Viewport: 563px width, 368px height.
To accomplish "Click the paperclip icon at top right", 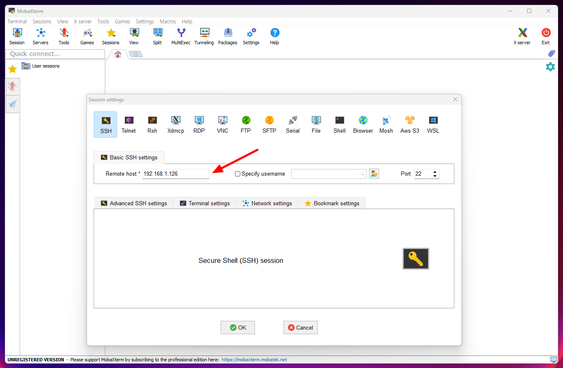I will [x=551, y=53].
